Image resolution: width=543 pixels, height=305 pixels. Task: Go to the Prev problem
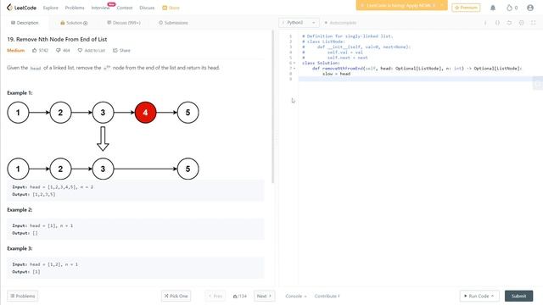click(x=216, y=296)
